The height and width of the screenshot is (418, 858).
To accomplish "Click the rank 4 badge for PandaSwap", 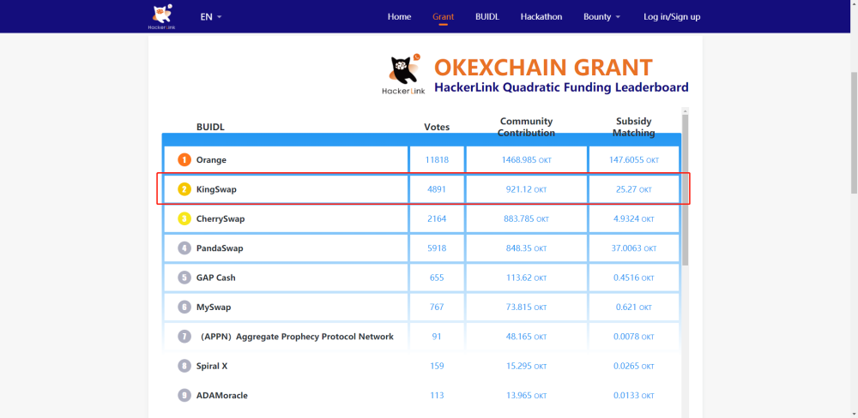I will click(184, 248).
